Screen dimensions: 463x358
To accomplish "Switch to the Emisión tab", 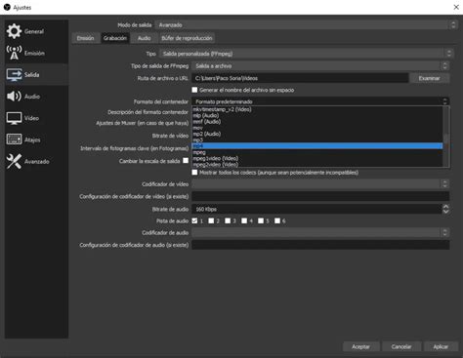I will click(x=85, y=38).
